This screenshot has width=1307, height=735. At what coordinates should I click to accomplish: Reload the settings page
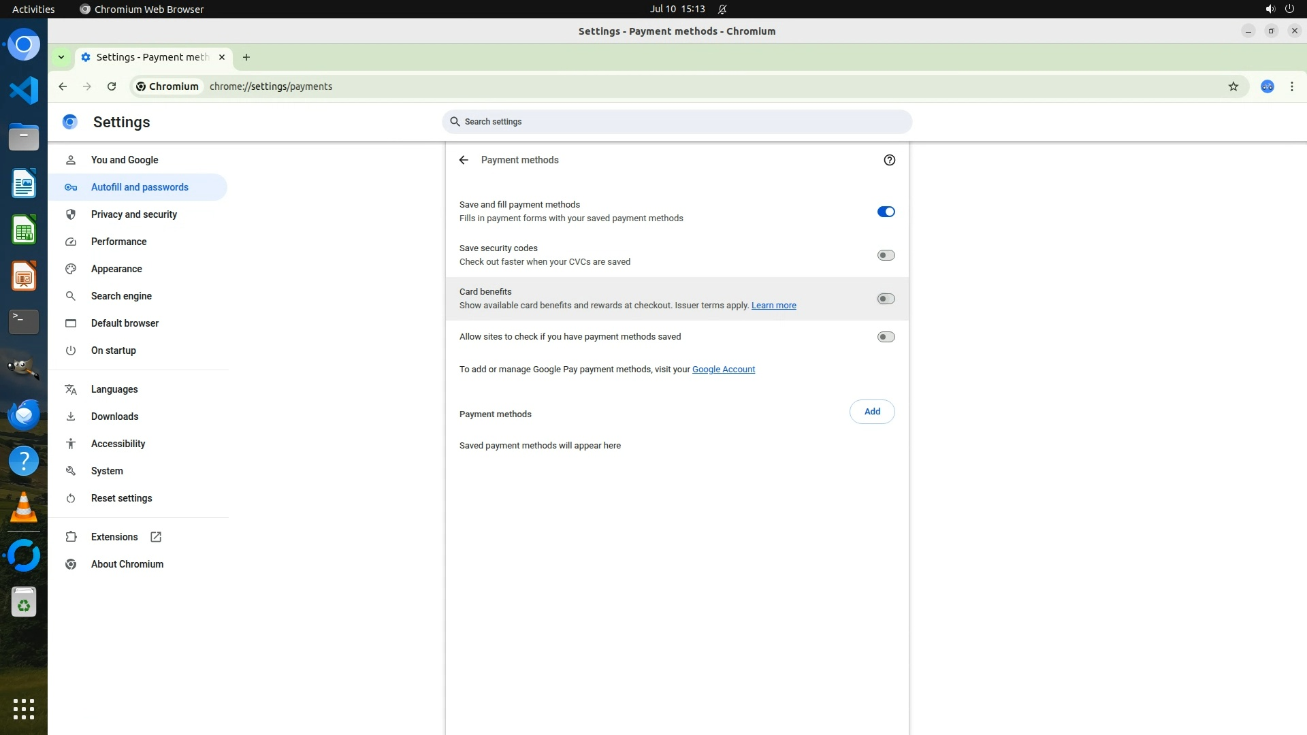click(x=112, y=86)
